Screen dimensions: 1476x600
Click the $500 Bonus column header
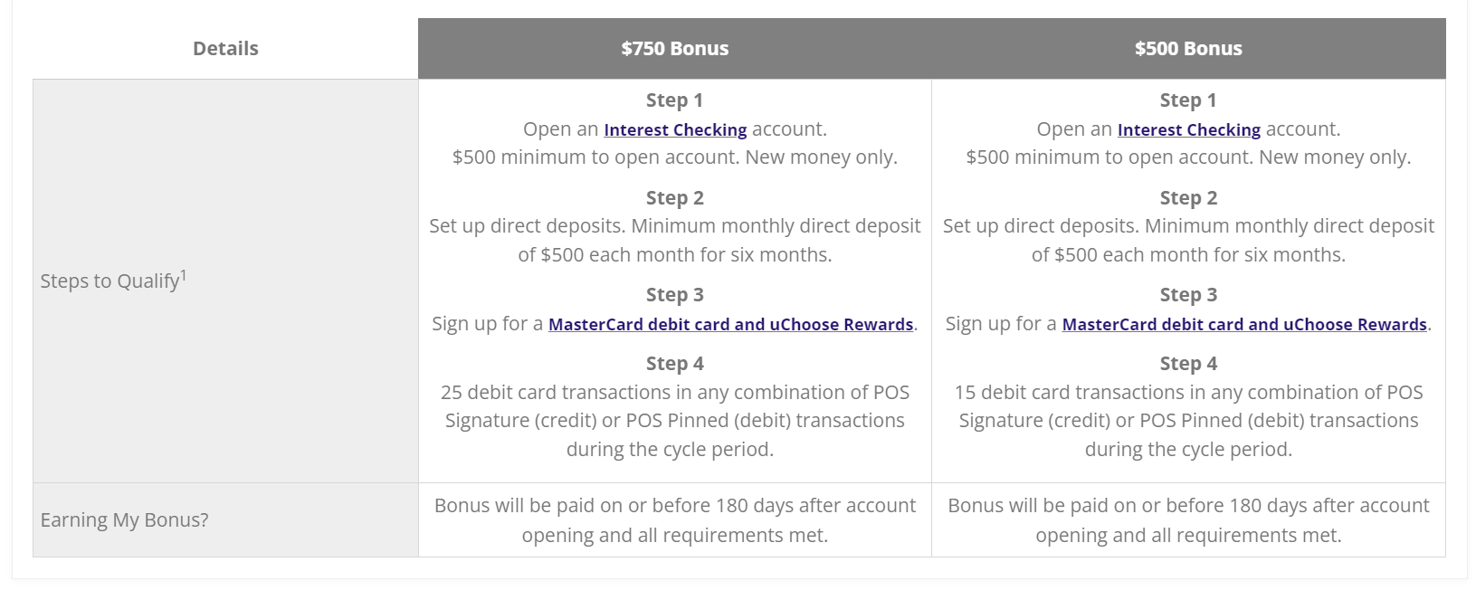tap(1188, 48)
